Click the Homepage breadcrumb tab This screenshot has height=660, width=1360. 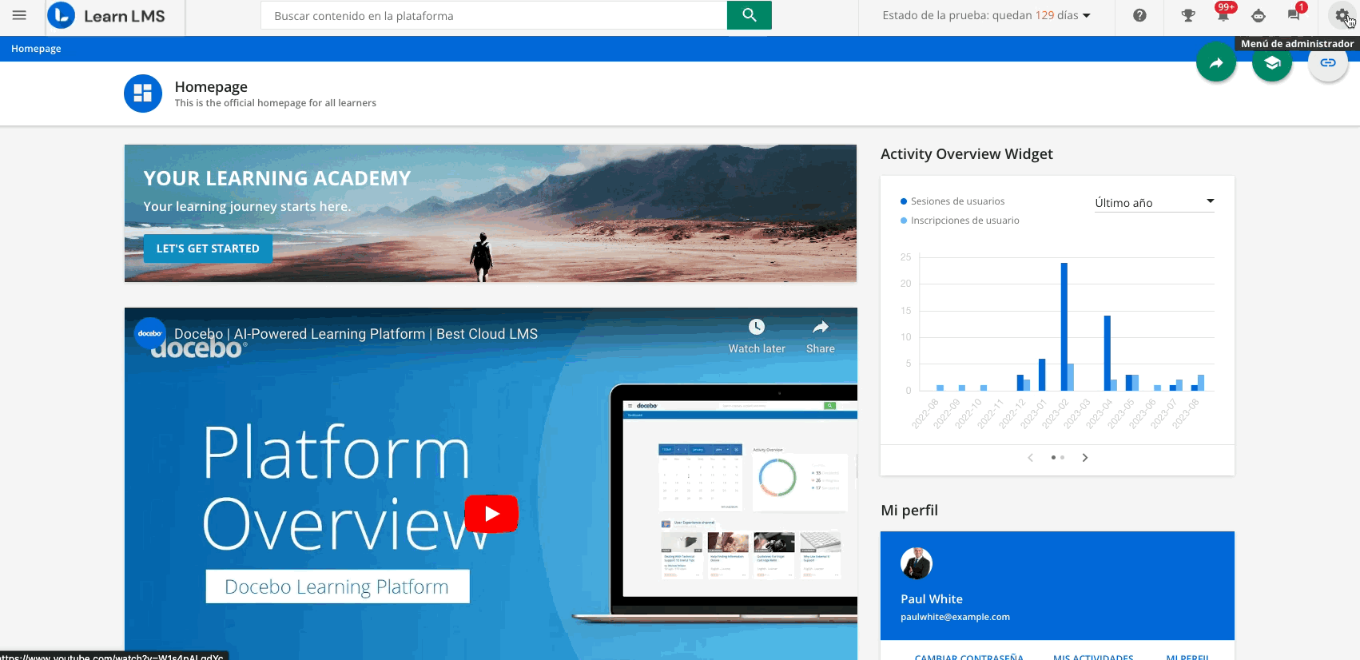[36, 49]
